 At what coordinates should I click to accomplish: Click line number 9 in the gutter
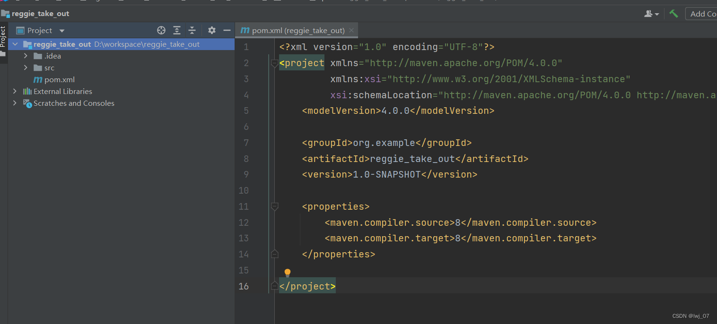246,174
